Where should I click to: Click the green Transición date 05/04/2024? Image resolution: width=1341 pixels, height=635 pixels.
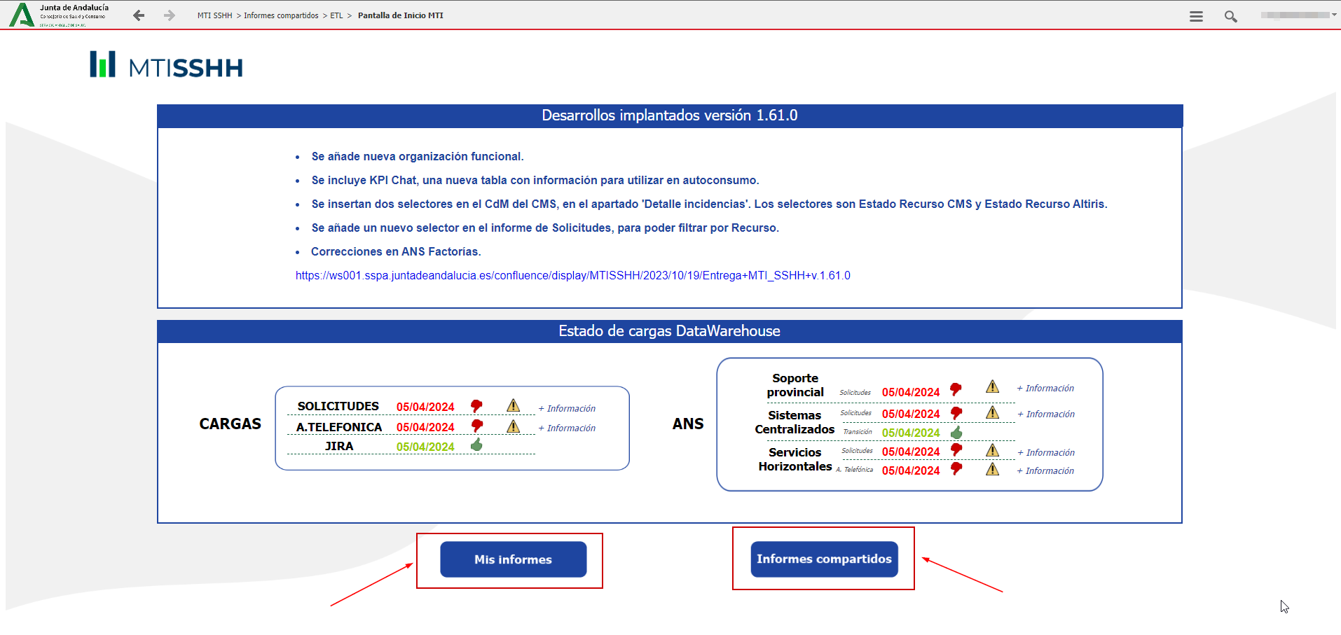point(911,433)
